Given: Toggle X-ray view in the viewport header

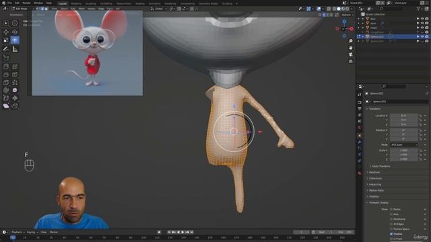Looking at the screenshot, I should [x=329, y=9].
